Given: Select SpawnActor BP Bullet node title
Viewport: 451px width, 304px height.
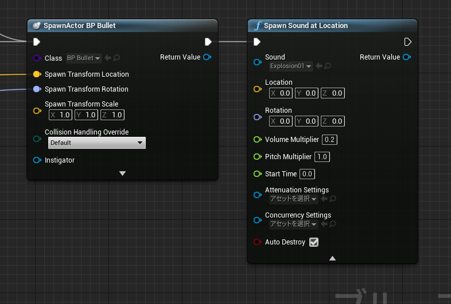Looking at the screenshot, I should [79, 26].
